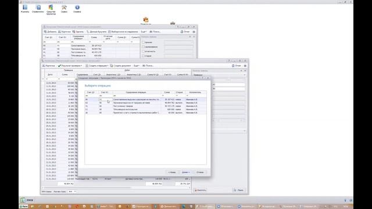Click the Далее button in the dialog
This screenshot has height=209, width=372.
(185, 172)
